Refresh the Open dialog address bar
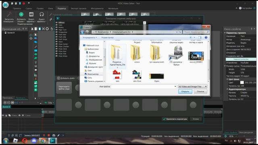 [x=180, y=32]
